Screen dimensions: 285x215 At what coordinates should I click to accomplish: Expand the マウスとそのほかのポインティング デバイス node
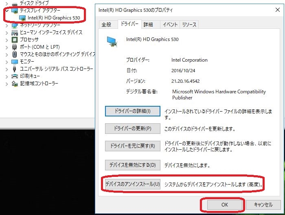[x=7, y=54]
